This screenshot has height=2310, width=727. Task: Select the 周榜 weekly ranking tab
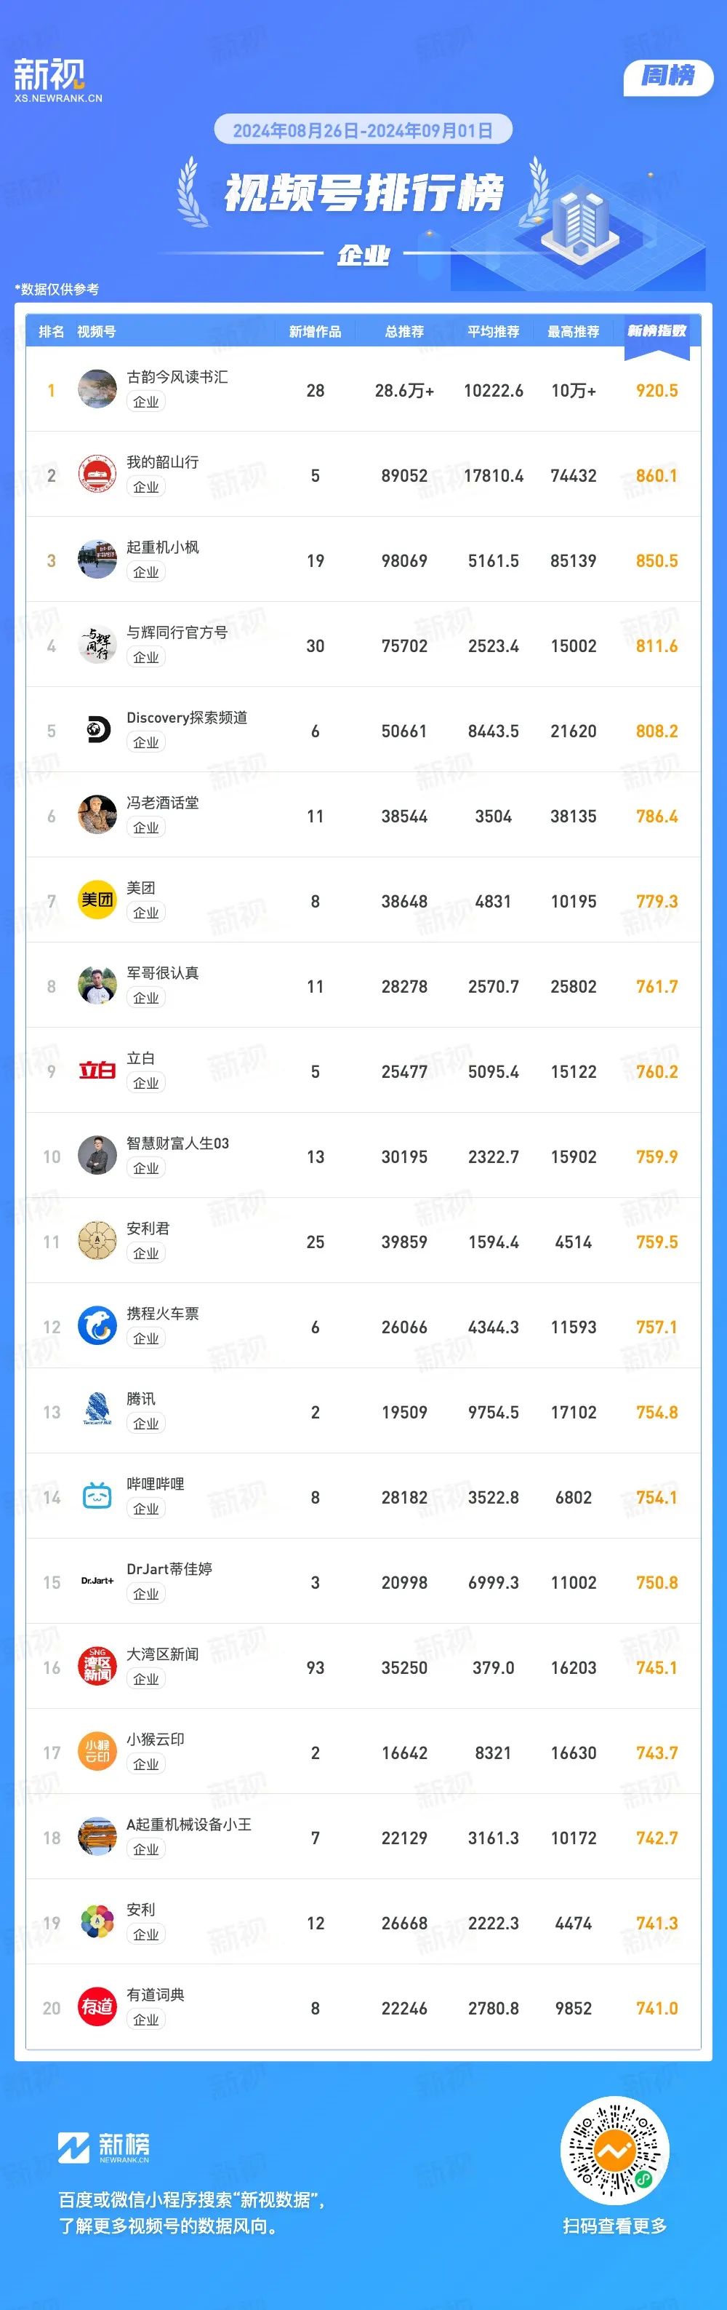coord(668,77)
